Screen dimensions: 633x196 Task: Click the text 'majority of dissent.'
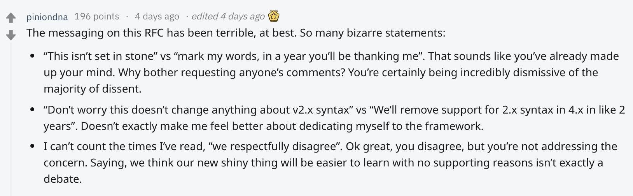coord(93,89)
